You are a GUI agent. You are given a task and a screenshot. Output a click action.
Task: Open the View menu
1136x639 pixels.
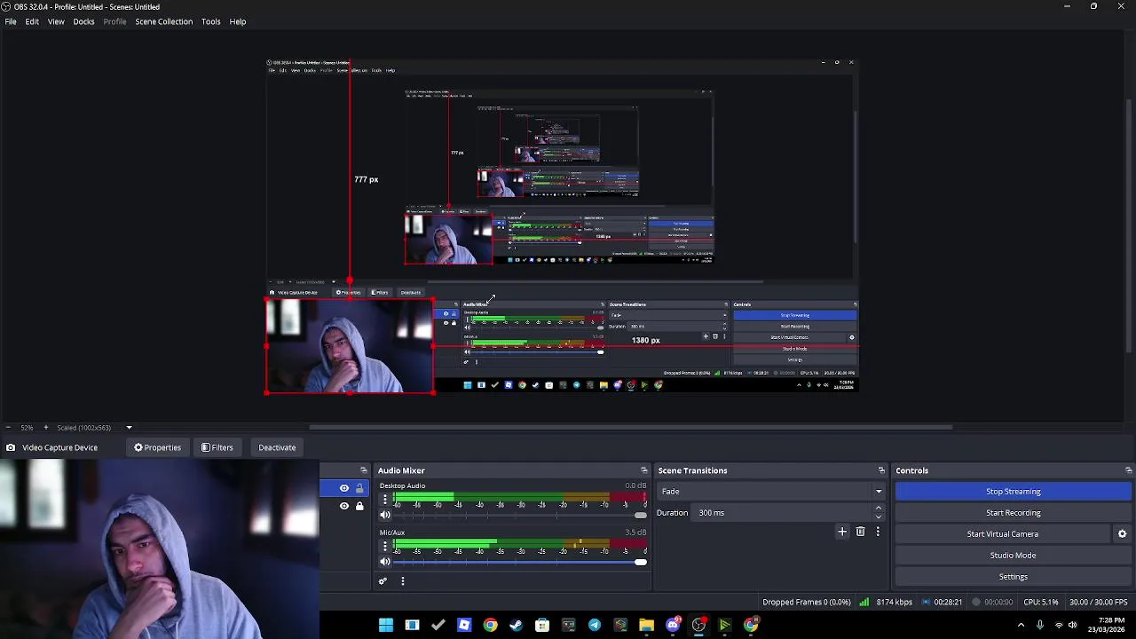tap(56, 21)
